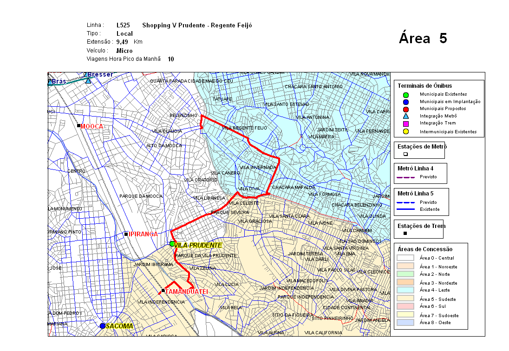Click the VILA REGENTE FEIJO map label
The height and width of the screenshot is (351, 509).
tap(244, 128)
